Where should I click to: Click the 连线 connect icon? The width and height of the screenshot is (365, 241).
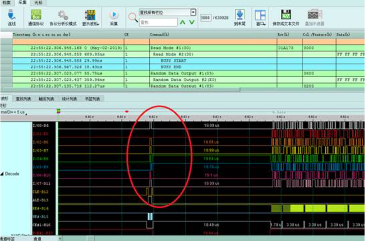12,15
